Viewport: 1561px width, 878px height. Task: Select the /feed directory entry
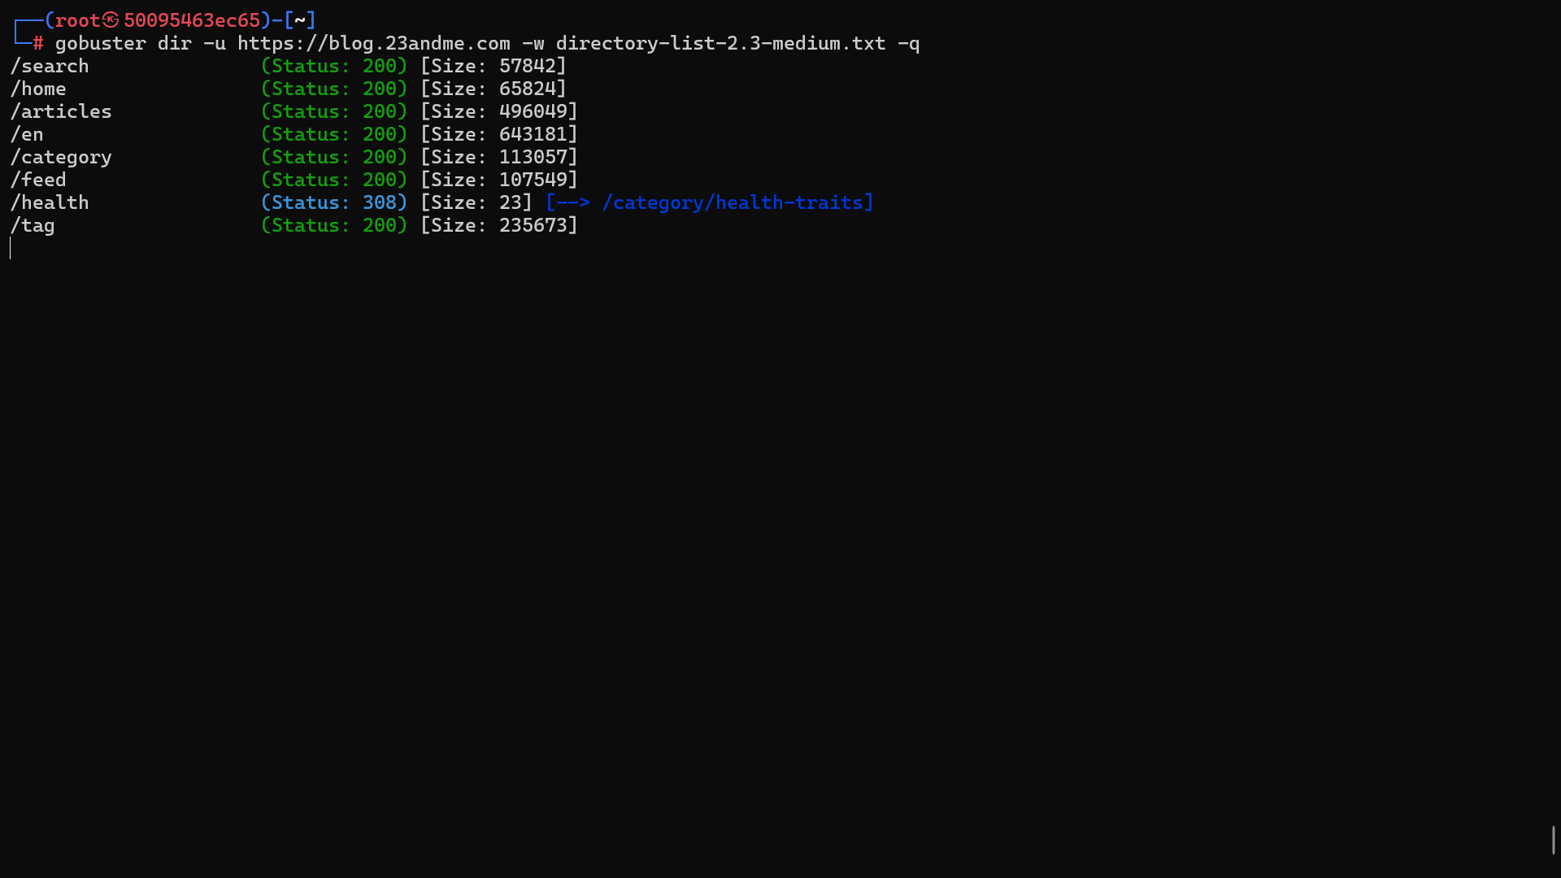click(x=37, y=180)
